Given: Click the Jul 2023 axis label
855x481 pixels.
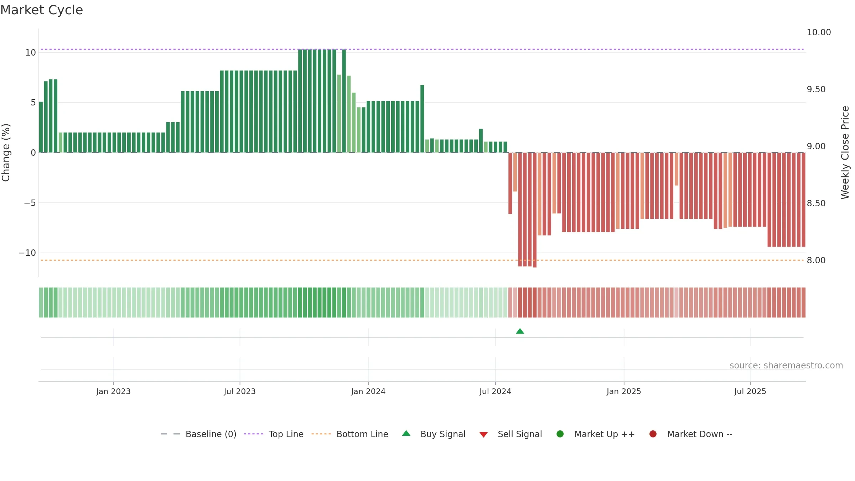Looking at the screenshot, I should coord(240,392).
